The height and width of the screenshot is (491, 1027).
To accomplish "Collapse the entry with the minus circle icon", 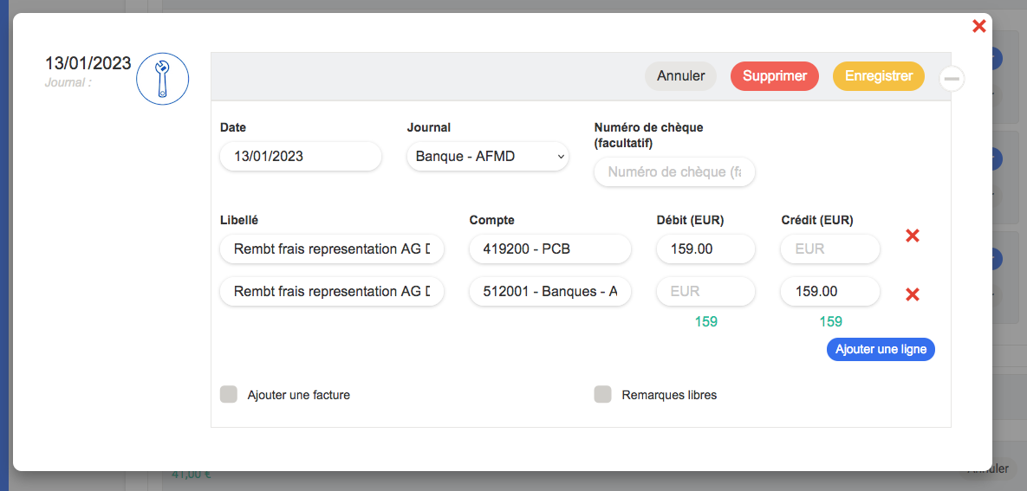I will [952, 79].
